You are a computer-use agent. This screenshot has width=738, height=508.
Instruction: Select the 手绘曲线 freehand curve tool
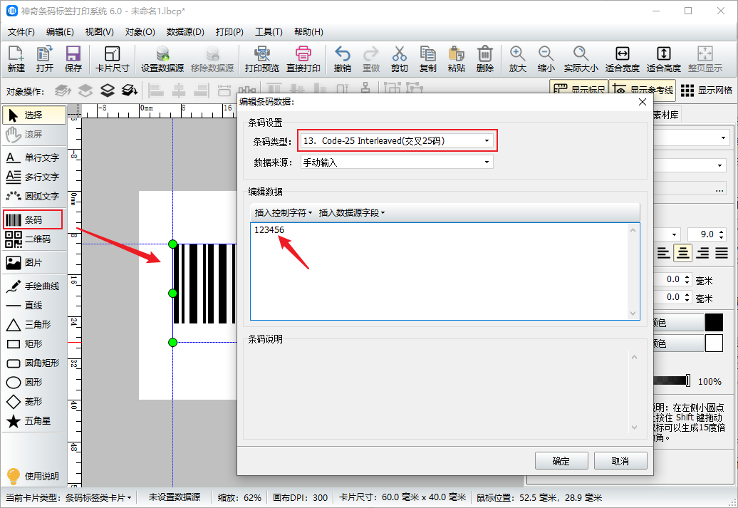point(34,286)
